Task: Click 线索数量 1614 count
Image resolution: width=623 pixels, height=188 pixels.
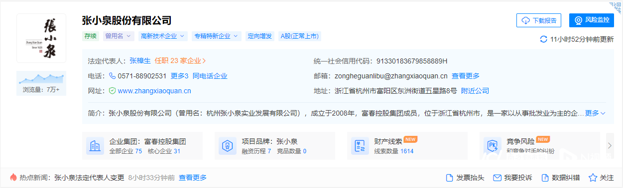Action: click(394, 151)
